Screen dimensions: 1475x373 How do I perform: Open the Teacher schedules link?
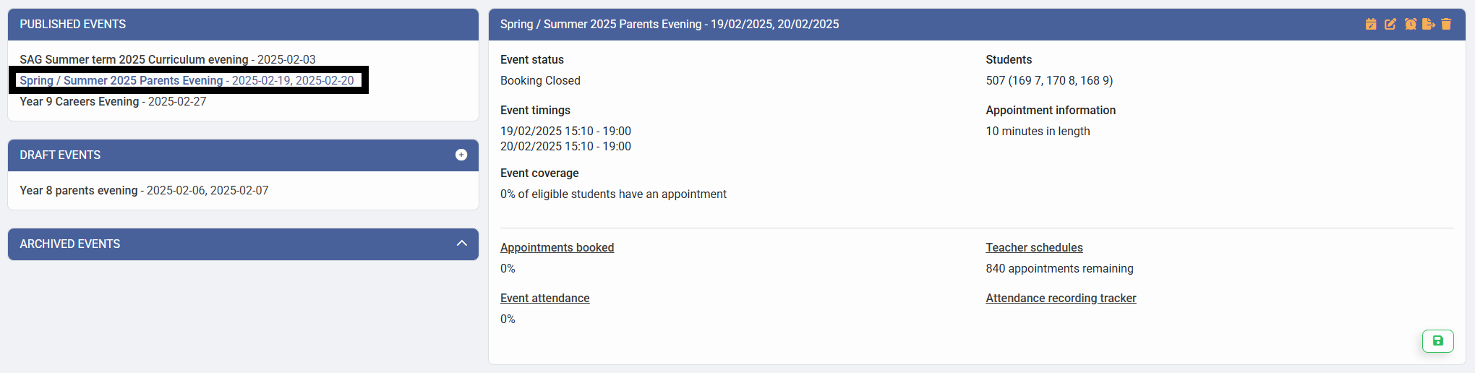[x=1034, y=248]
